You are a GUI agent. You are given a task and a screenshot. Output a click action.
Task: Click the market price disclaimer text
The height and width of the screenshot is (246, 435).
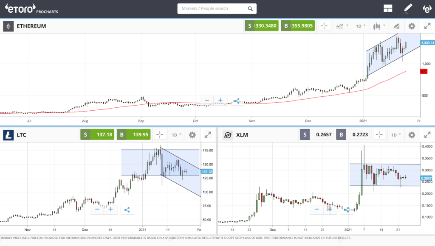coord(176,238)
